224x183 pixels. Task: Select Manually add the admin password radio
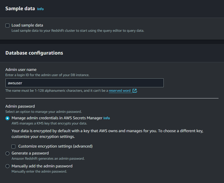coord(7,166)
